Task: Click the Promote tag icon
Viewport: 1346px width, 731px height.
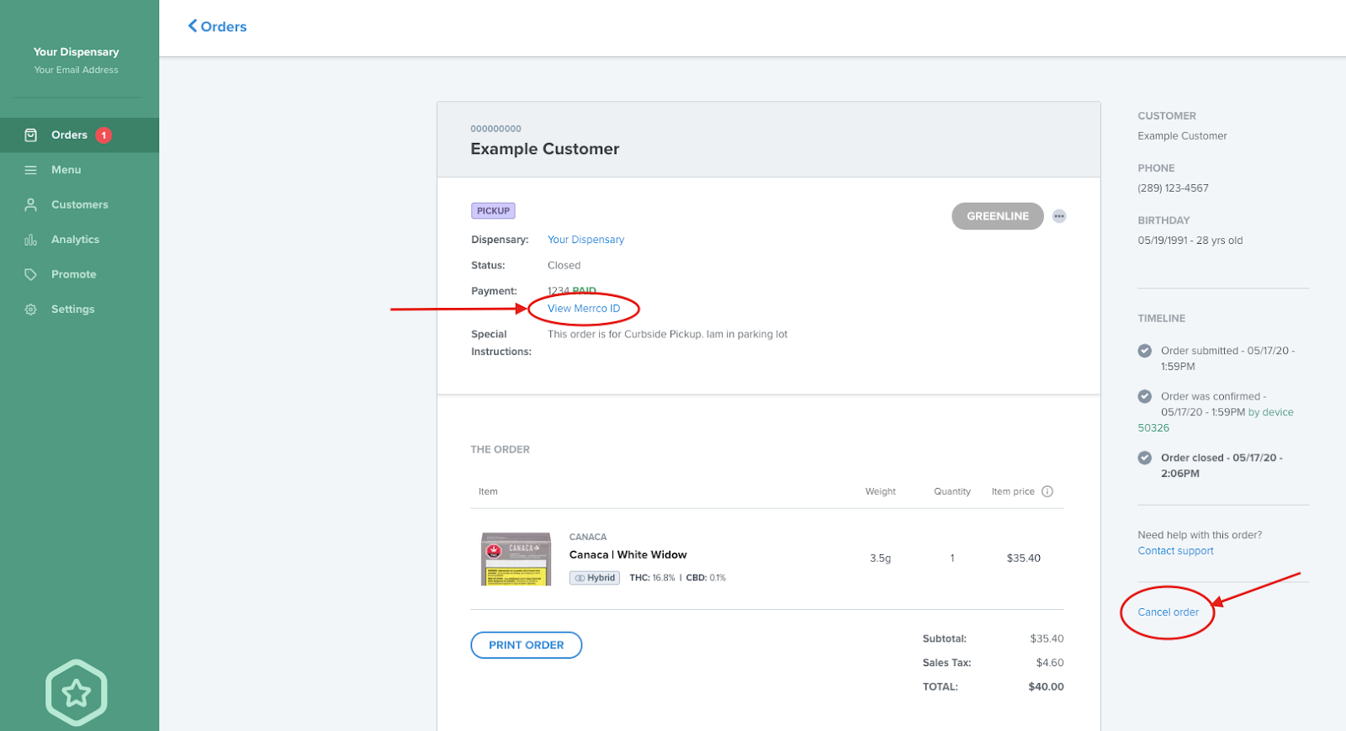Action: 31,274
